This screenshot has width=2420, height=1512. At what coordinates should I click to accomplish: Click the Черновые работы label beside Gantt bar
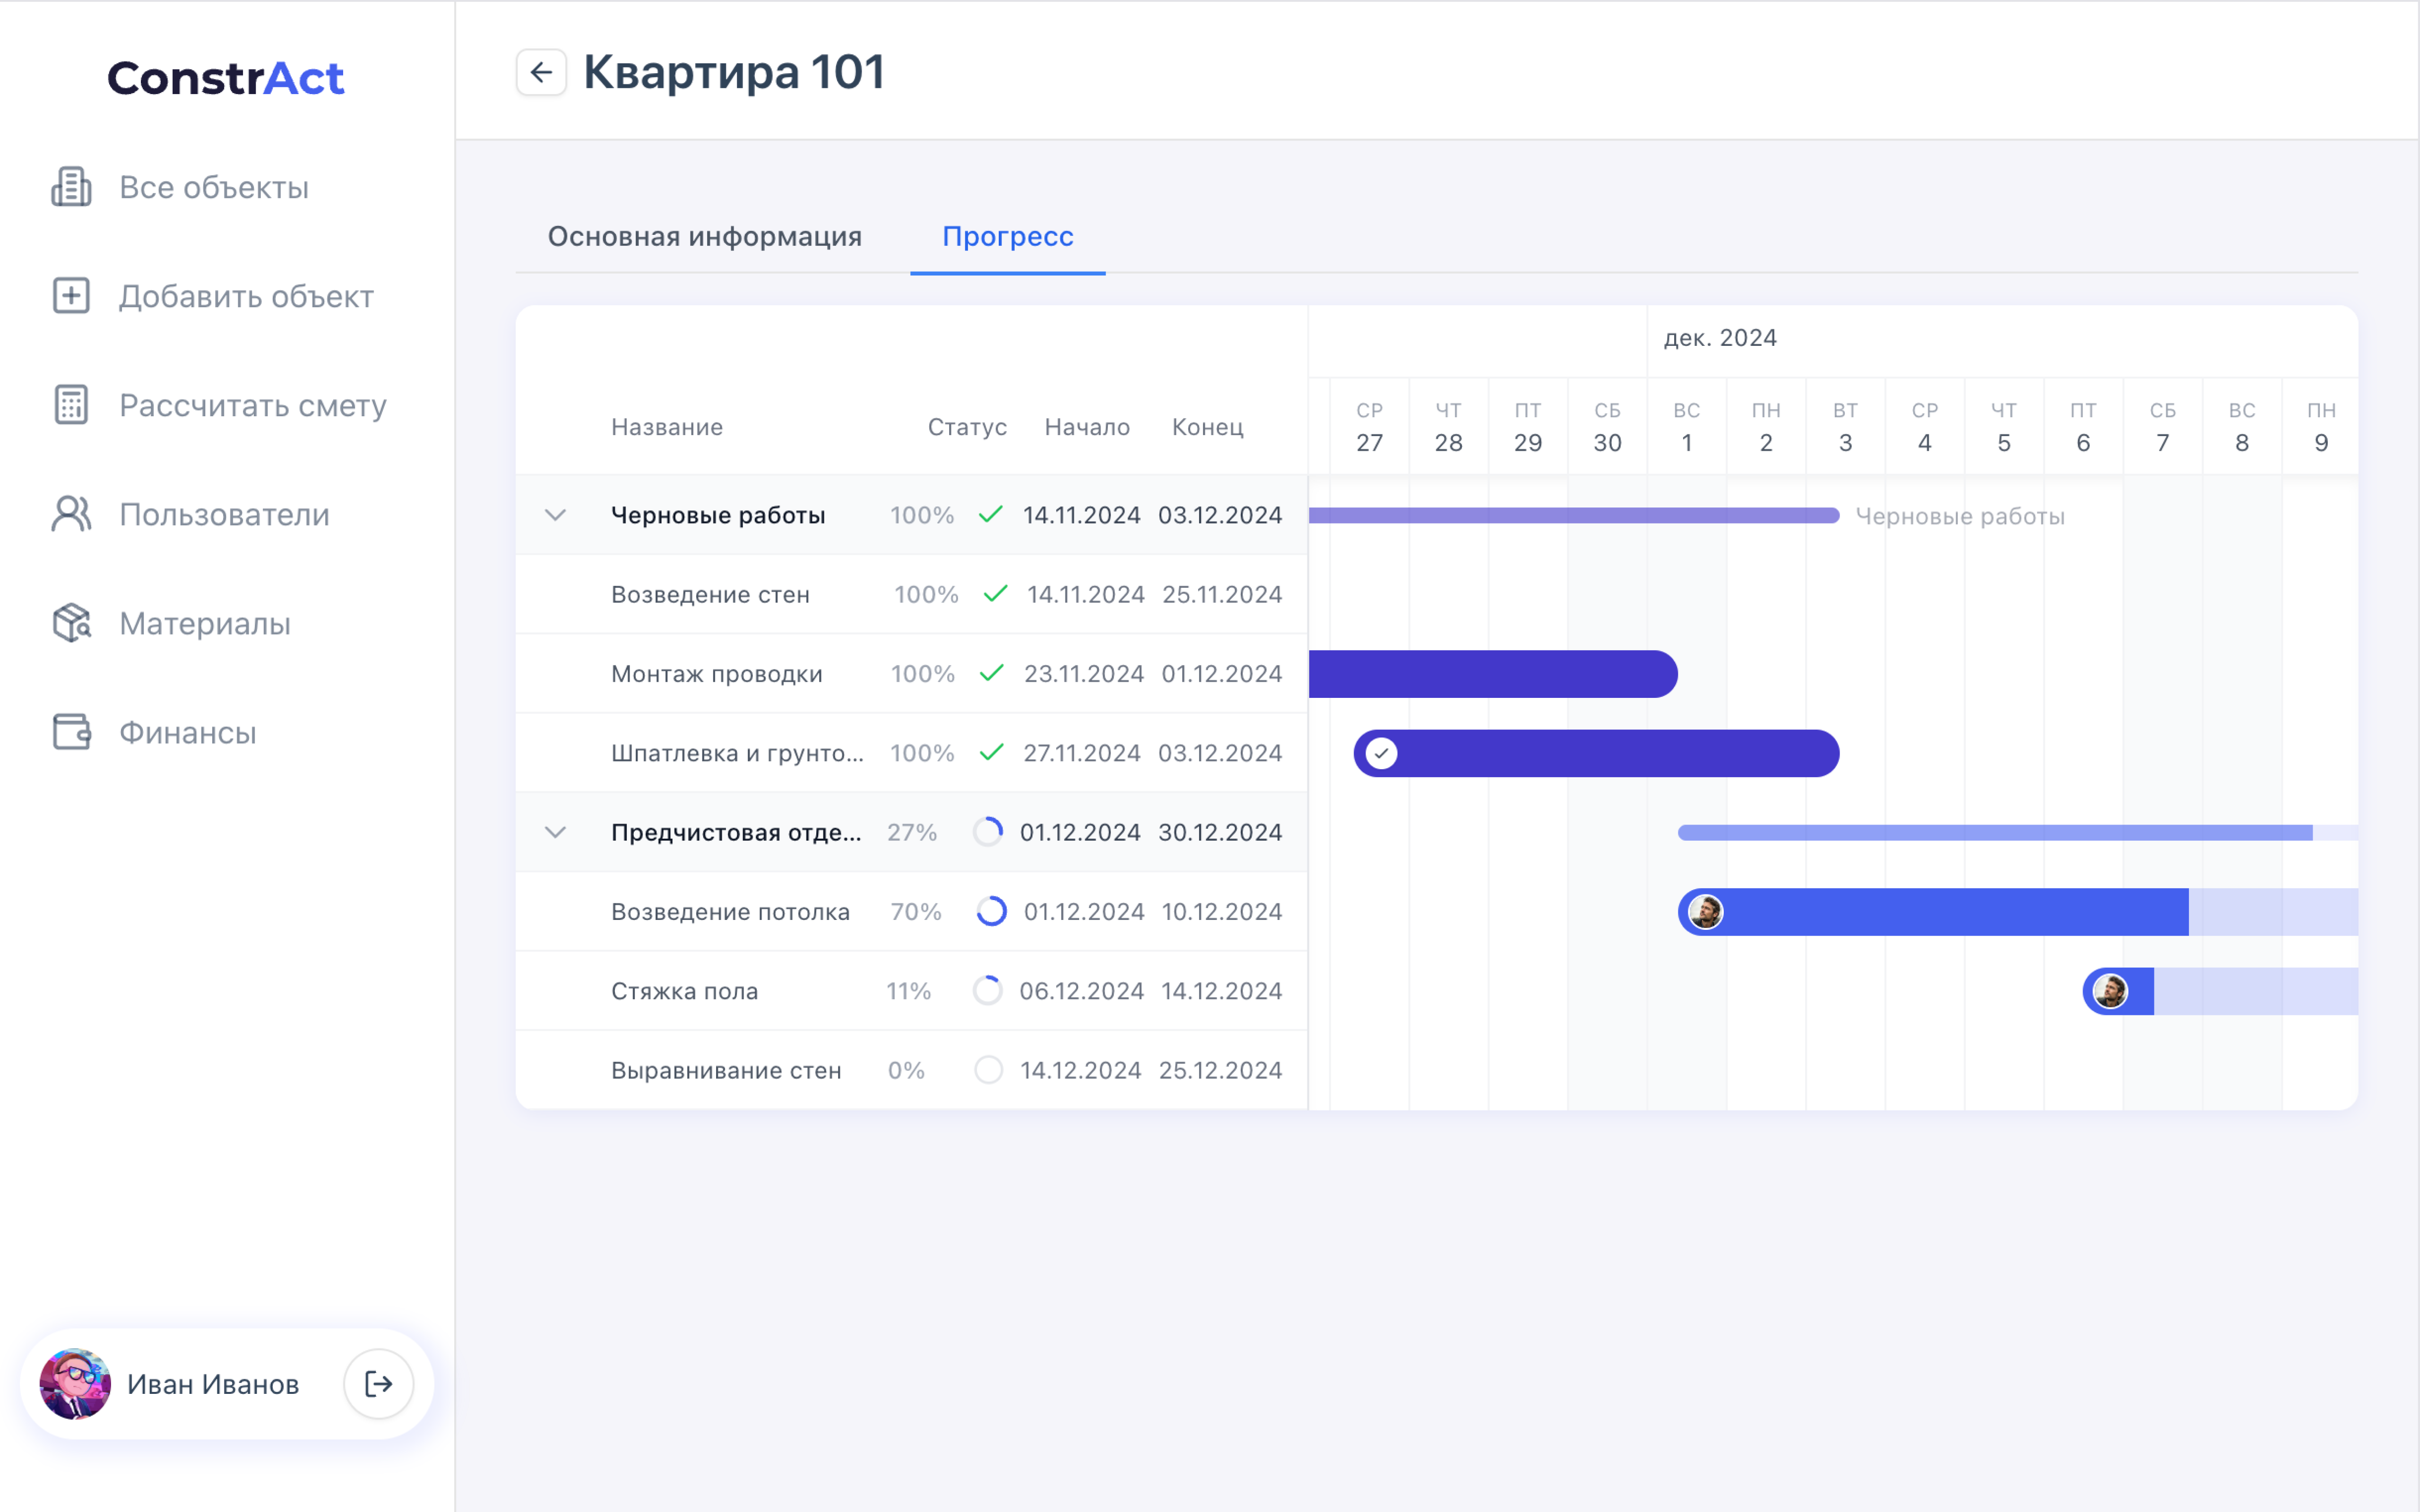coord(1960,516)
